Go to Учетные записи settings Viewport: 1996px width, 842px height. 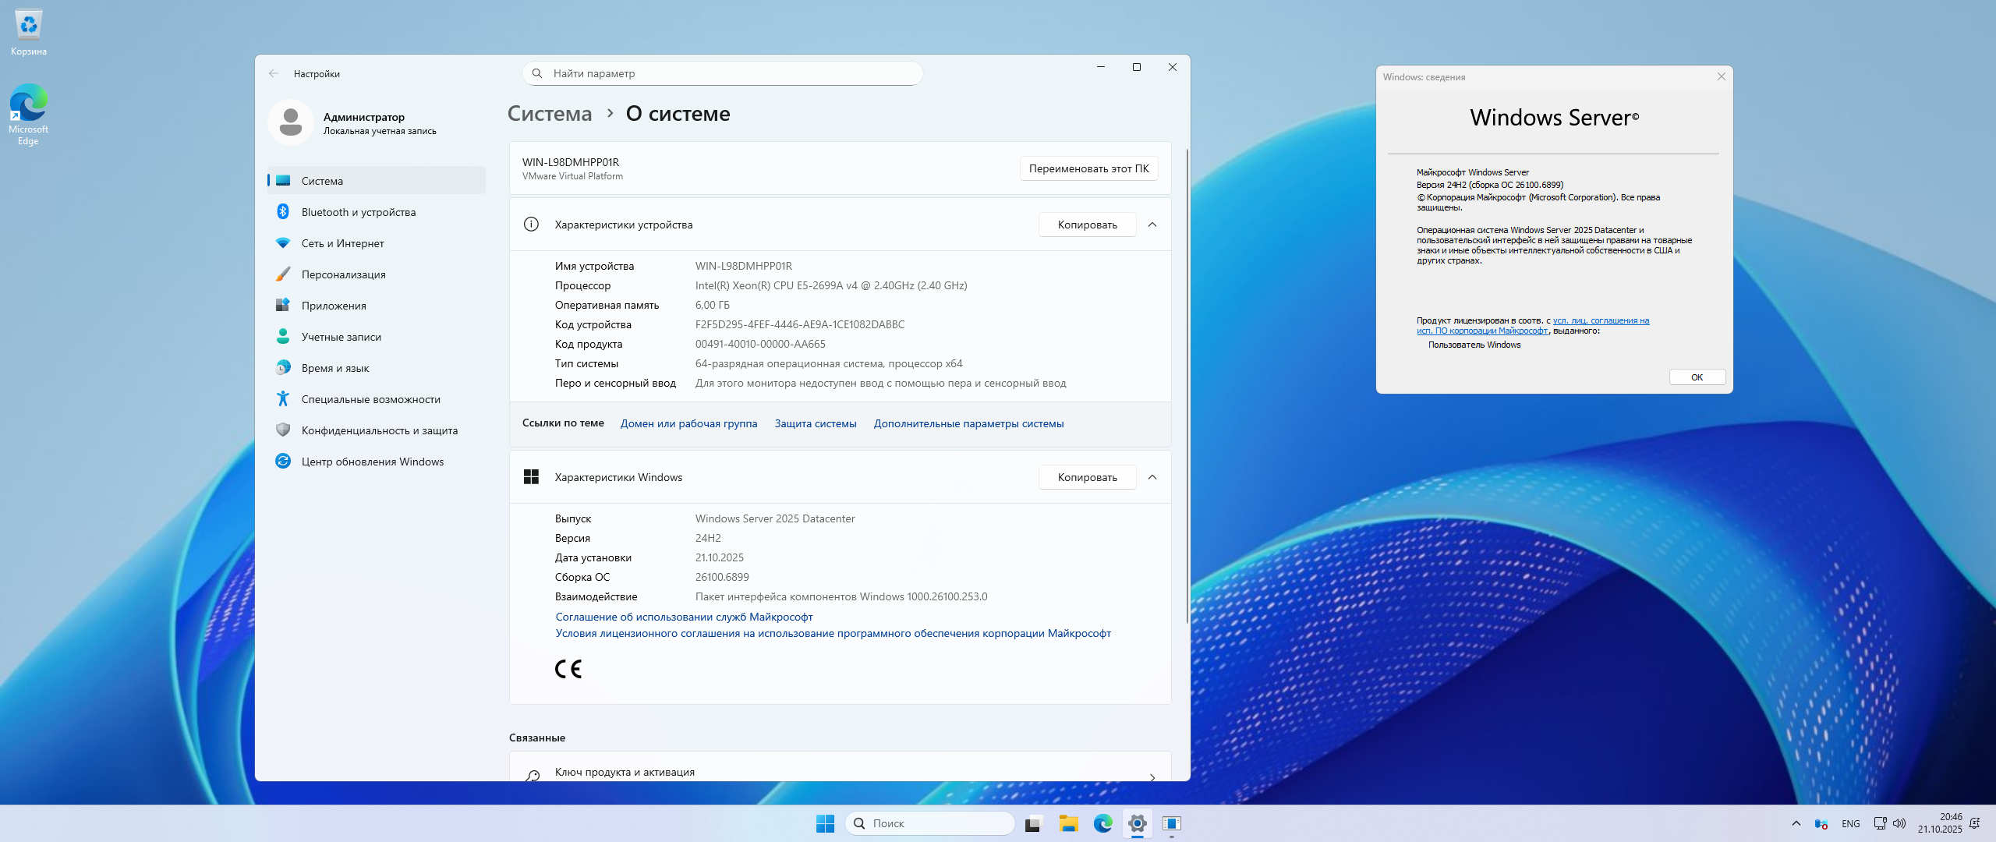(x=341, y=337)
